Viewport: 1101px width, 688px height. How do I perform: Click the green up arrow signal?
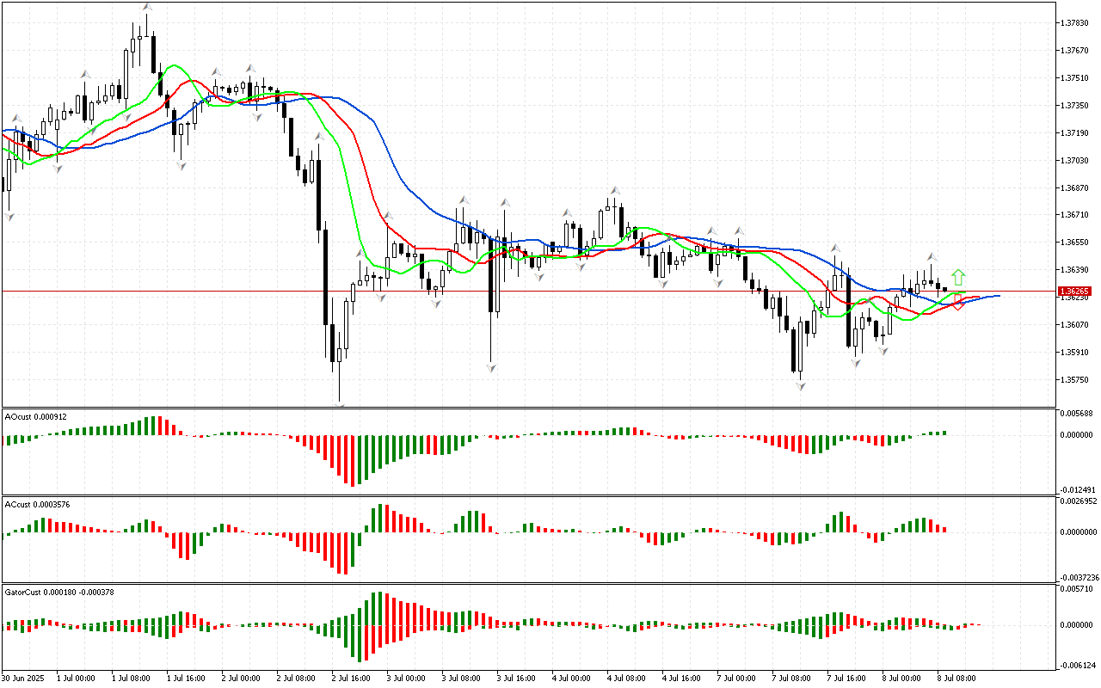pos(958,277)
